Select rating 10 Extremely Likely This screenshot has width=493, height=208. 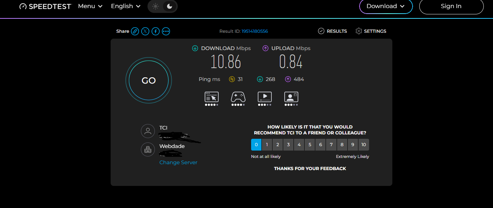pyautogui.click(x=364, y=145)
